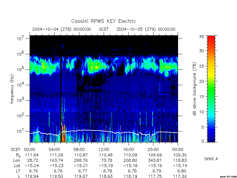237x178 pixels.
Task: Click the Rs value 109.30
Action: tap(180, 155)
